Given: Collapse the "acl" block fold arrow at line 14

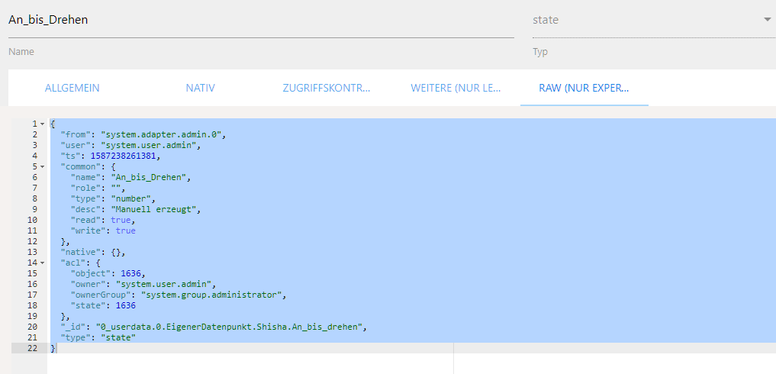Looking at the screenshot, I should (43, 263).
